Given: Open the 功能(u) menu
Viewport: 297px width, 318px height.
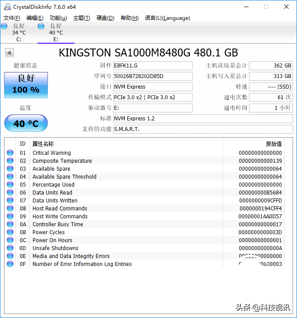Looking at the screenshot, I should point(58,18).
